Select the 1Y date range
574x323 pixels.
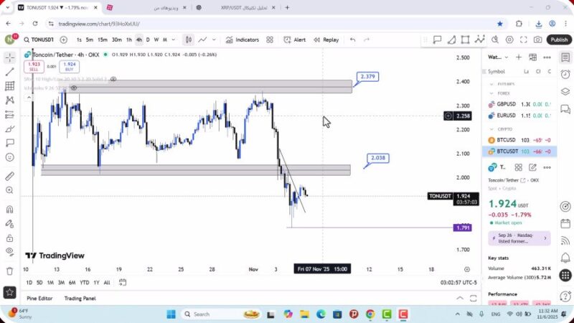pos(96,282)
